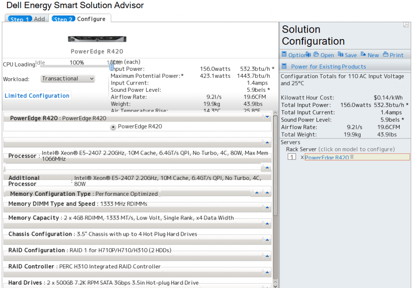Click the 100% label on CPU Loading slider
This screenshot has height=288, width=413.
coord(77,62)
